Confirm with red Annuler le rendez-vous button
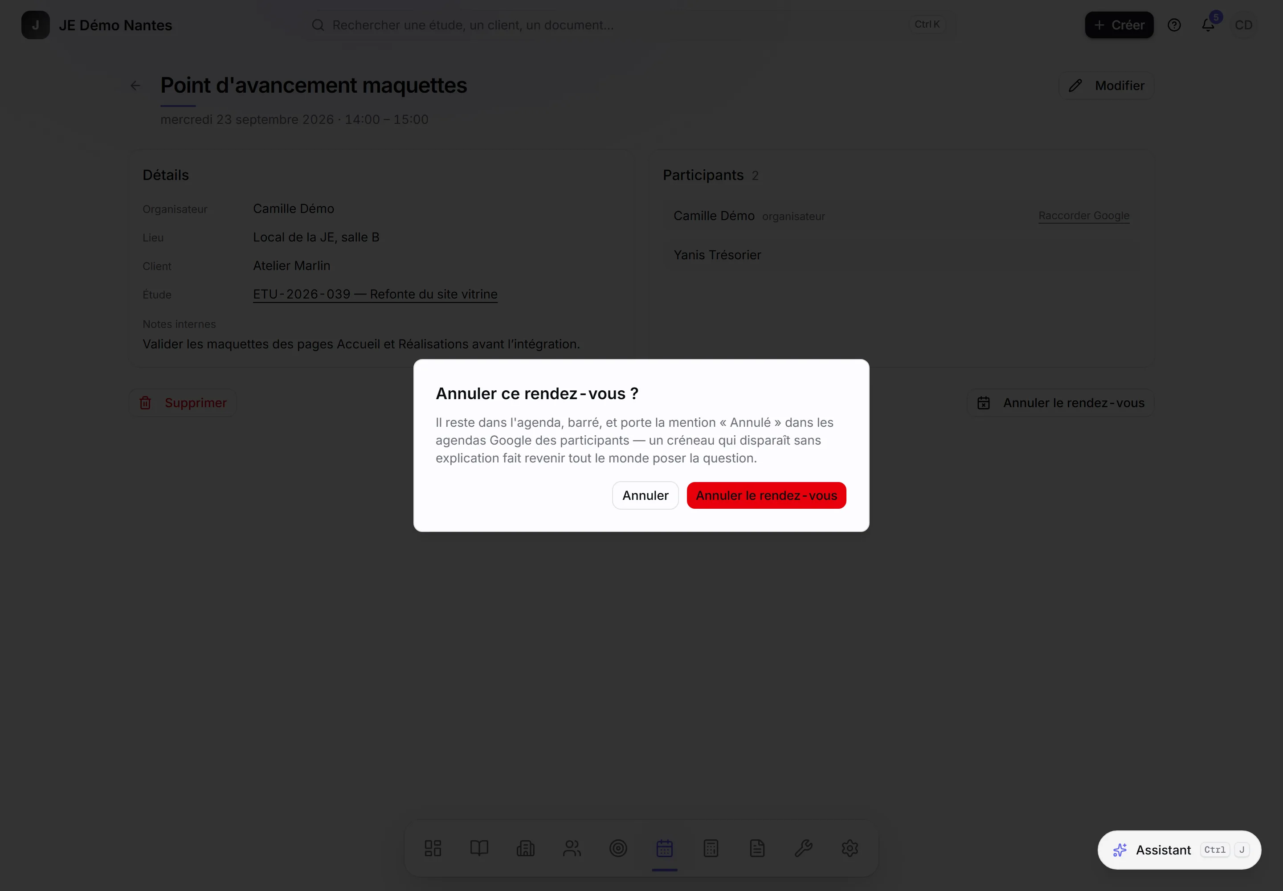The image size is (1283, 891). pyautogui.click(x=766, y=495)
